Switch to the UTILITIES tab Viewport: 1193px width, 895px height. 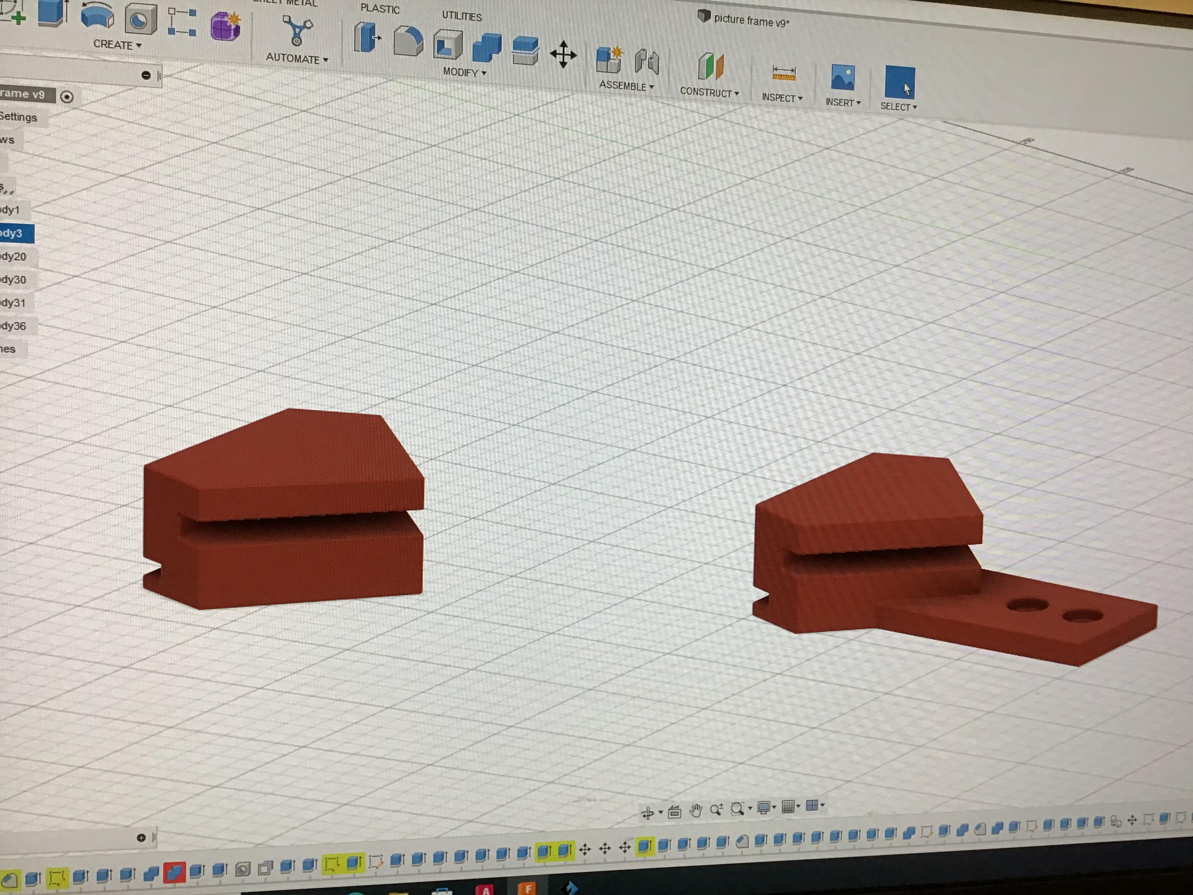pos(462,16)
